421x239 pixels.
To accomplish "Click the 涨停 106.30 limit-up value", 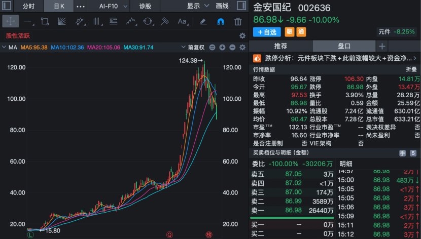I will point(354,79).
